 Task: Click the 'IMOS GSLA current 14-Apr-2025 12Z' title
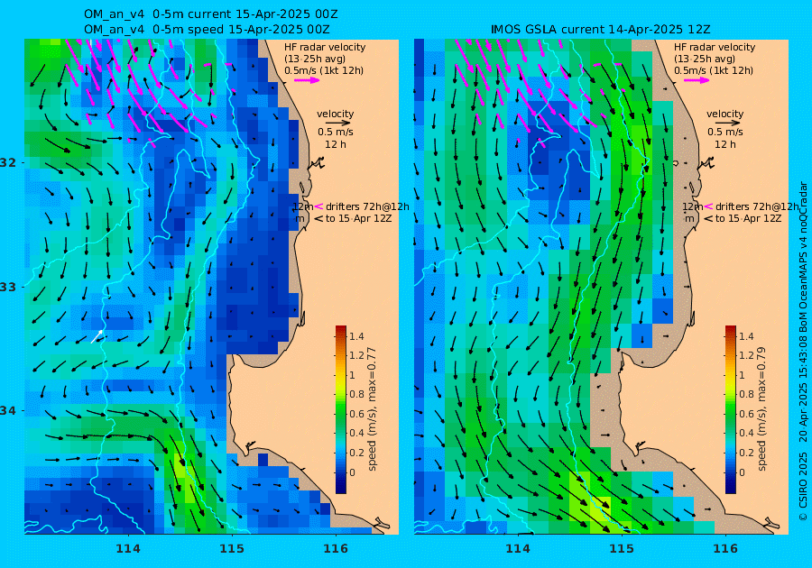[600, 30]
